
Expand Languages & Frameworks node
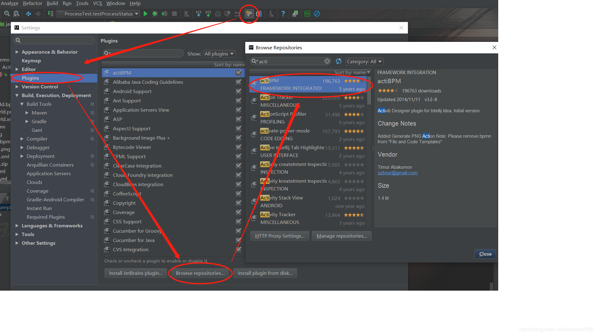pos(17,226)
